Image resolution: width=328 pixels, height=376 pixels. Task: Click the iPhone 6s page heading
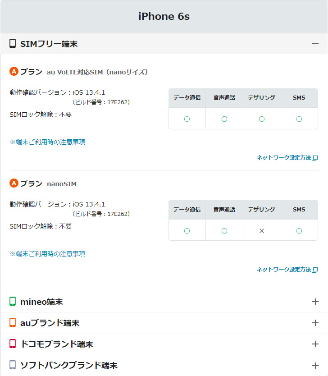(x=164, y=17)
